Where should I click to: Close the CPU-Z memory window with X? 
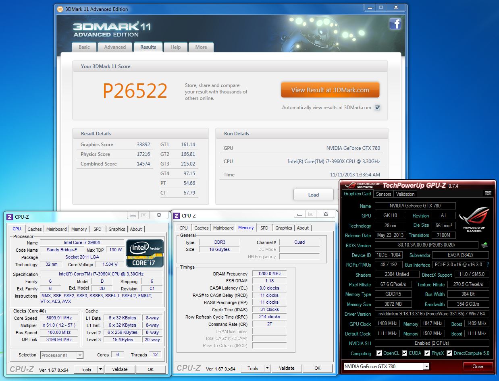pyautogui.click(x=326, y=214)
